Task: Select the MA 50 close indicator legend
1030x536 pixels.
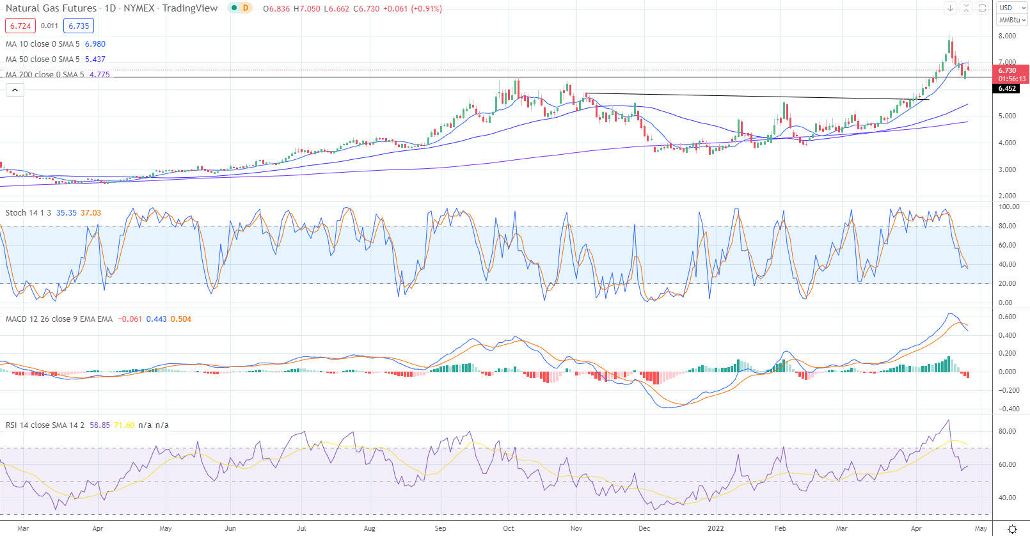Action: point(56,59)
